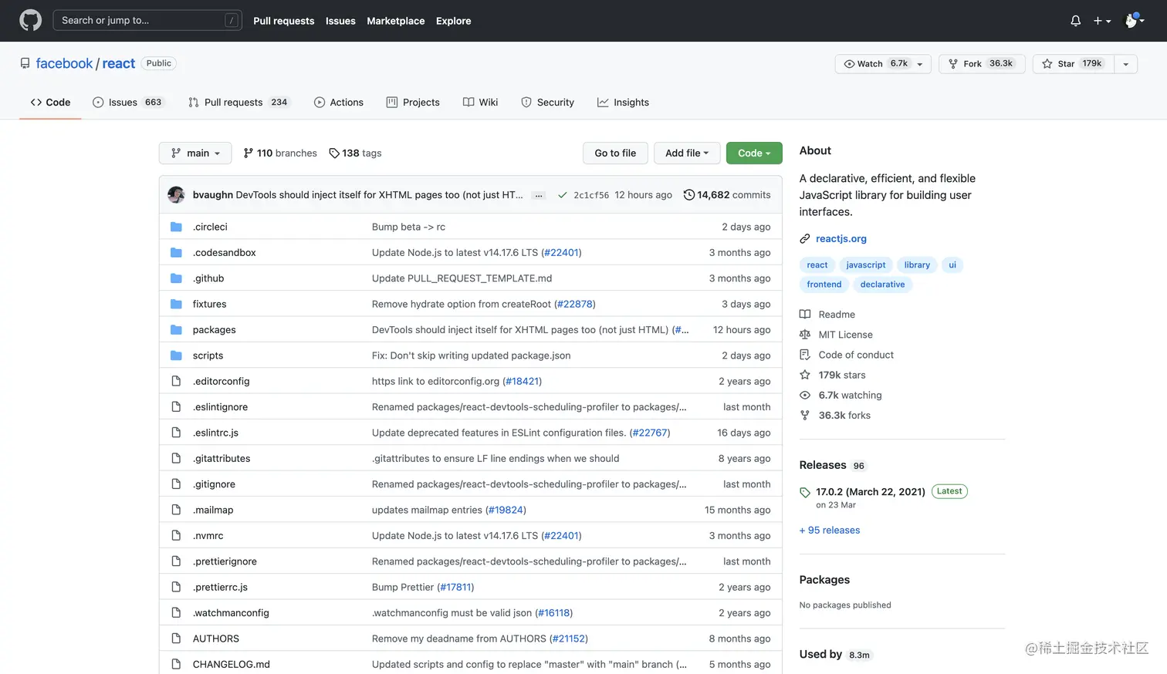Show the + 95 releases link
This screenshot has height=674, width=1167.
[830, 530]
